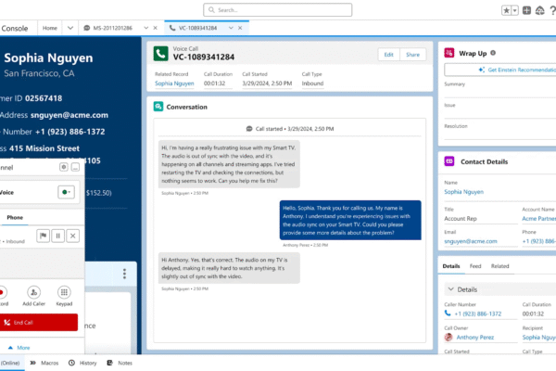Click into the Issue field
Image resolution: width=556 pixels, height=371 pixels.
(500, 114)
